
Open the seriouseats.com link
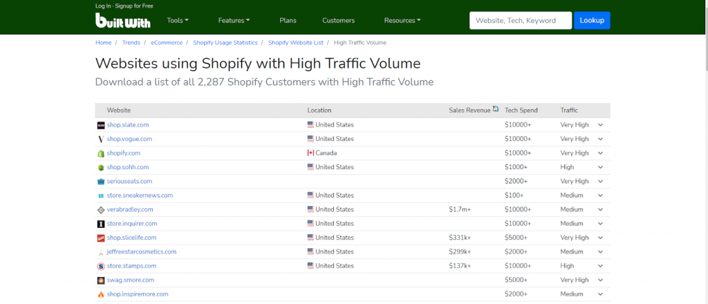[129, 181]
